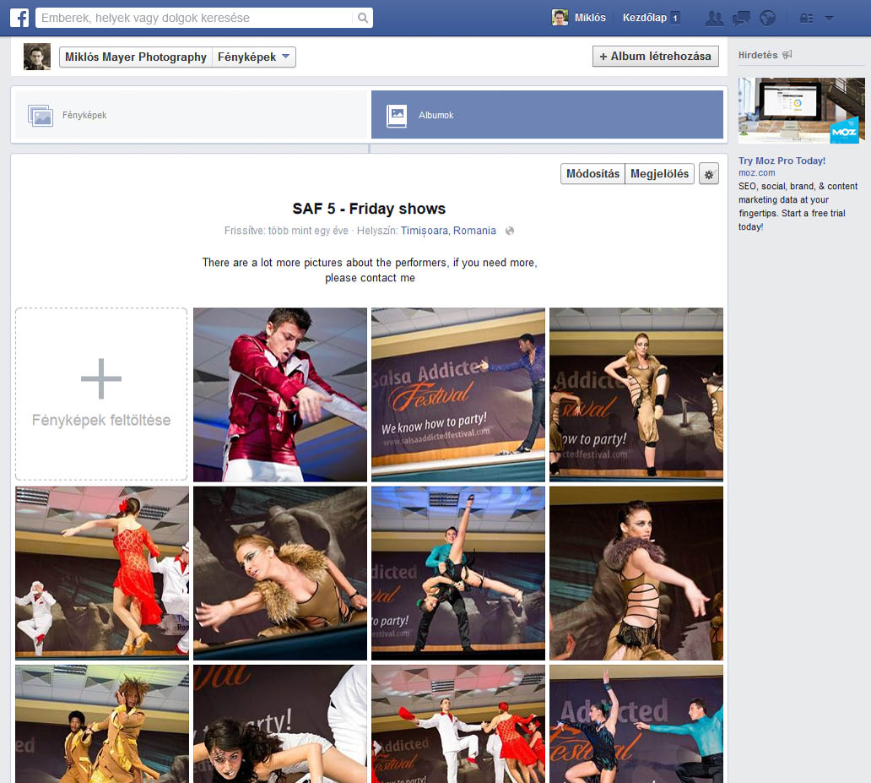The height and width of the screenshot is (783, 871).
Task: Go to Kezdőlap home page
Action: tap(644, 18)
